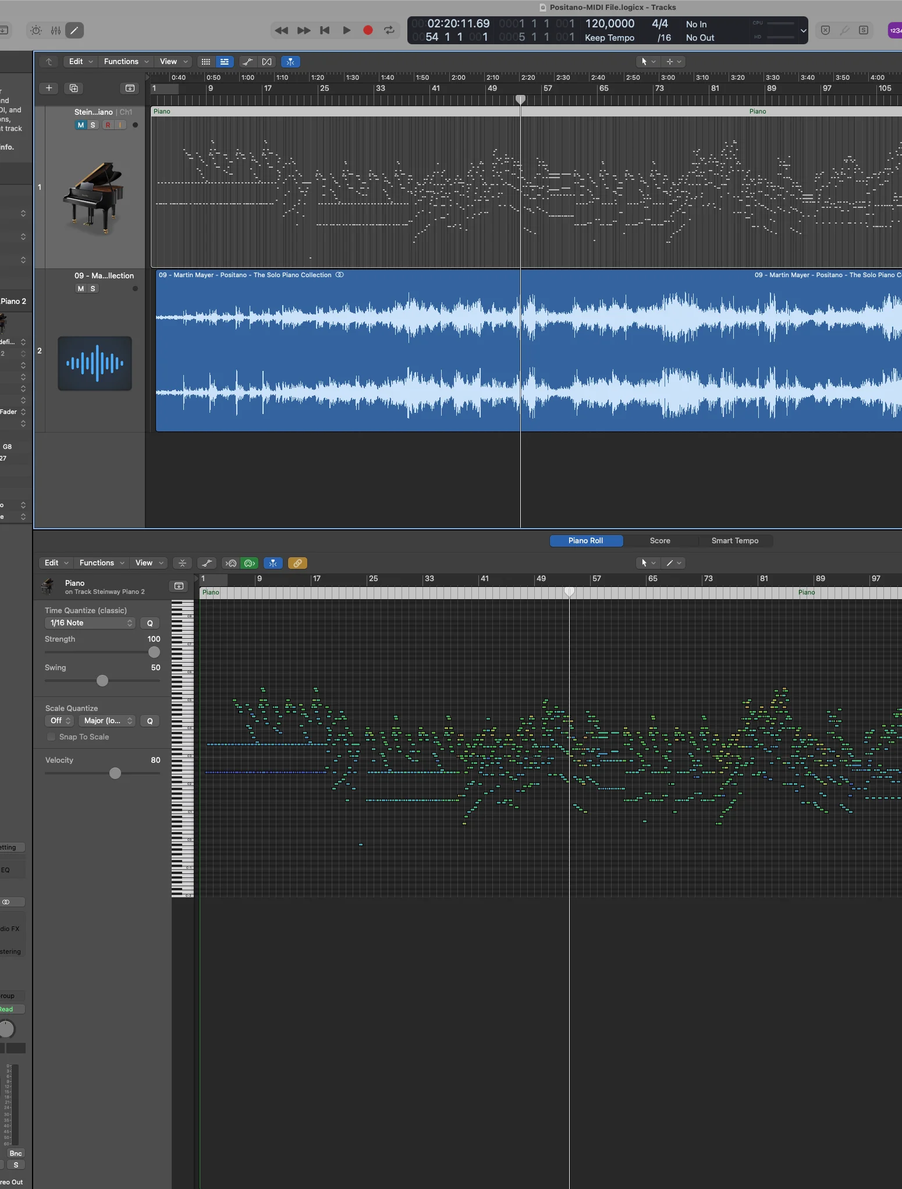Open the Piano Roll Functions menu
The image size is (902, 1189).
point(101,563)
